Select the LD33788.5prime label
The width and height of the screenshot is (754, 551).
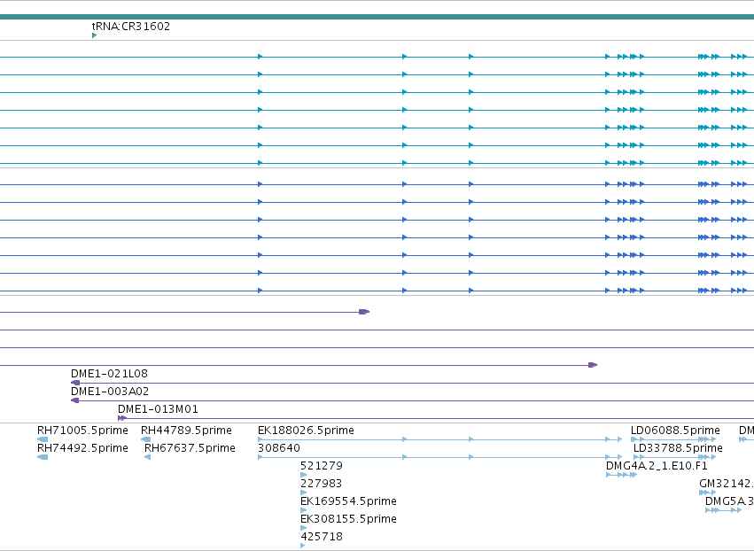coord(678,448)
